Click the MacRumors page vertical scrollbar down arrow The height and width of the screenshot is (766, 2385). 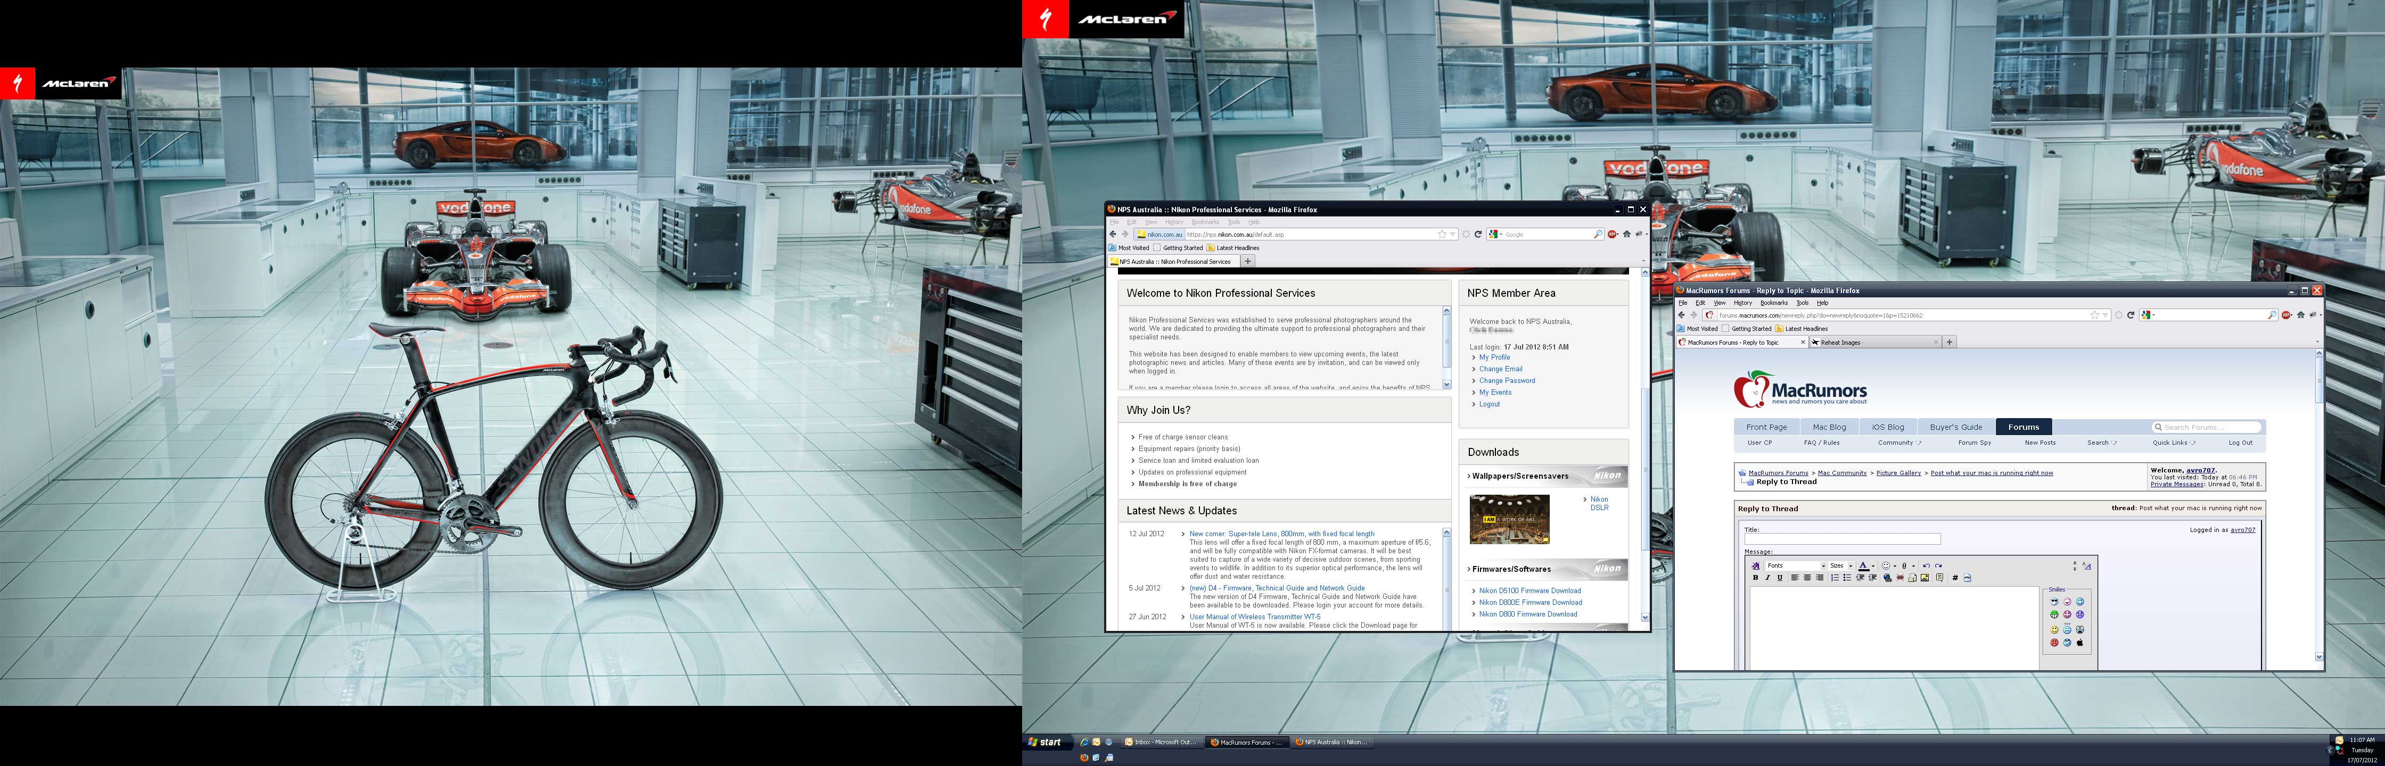coord(2318,657)
